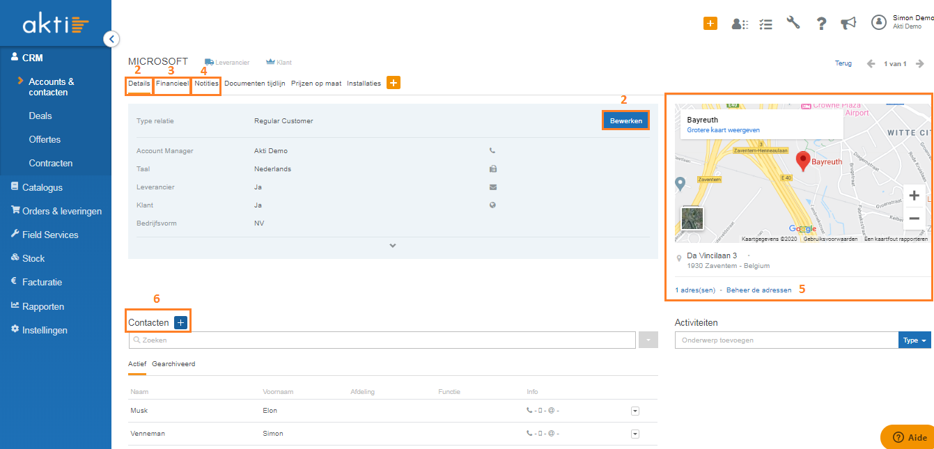Toggle the Klant tag
The width and height of the screenshot is (934, 449).
[x=279, y=63]
